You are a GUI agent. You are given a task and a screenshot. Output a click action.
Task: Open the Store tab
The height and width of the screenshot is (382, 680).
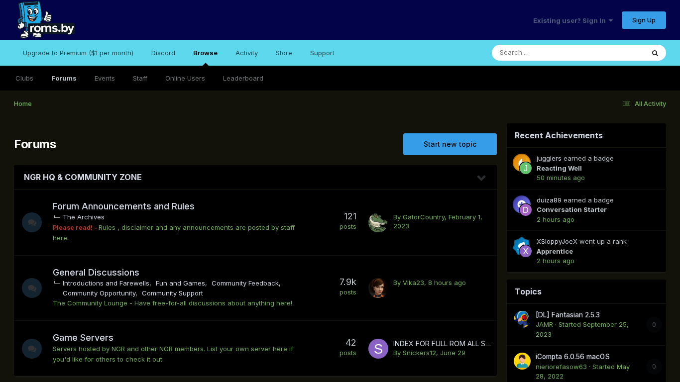[284, 53]
